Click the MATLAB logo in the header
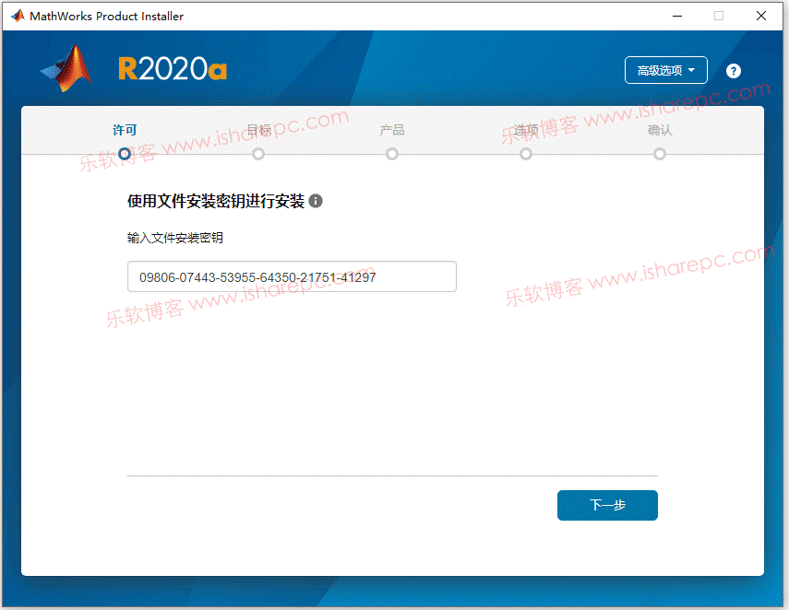Image resolution: width=789 pixels, height=610 pixels. tap(67, 69)
